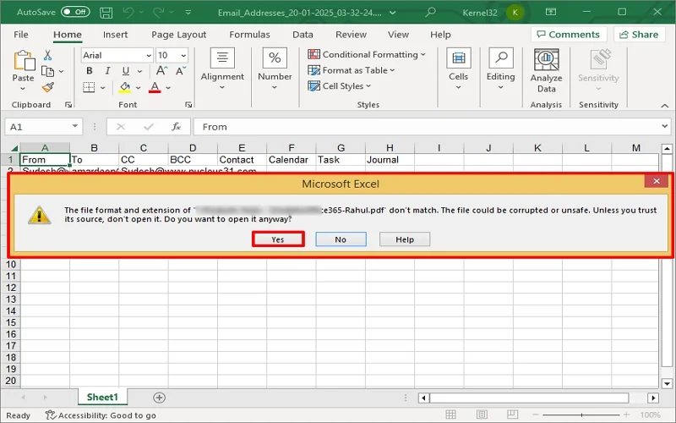Switch to the Page Layout tab
Screen dimensions: 676x423
point(178,35)
